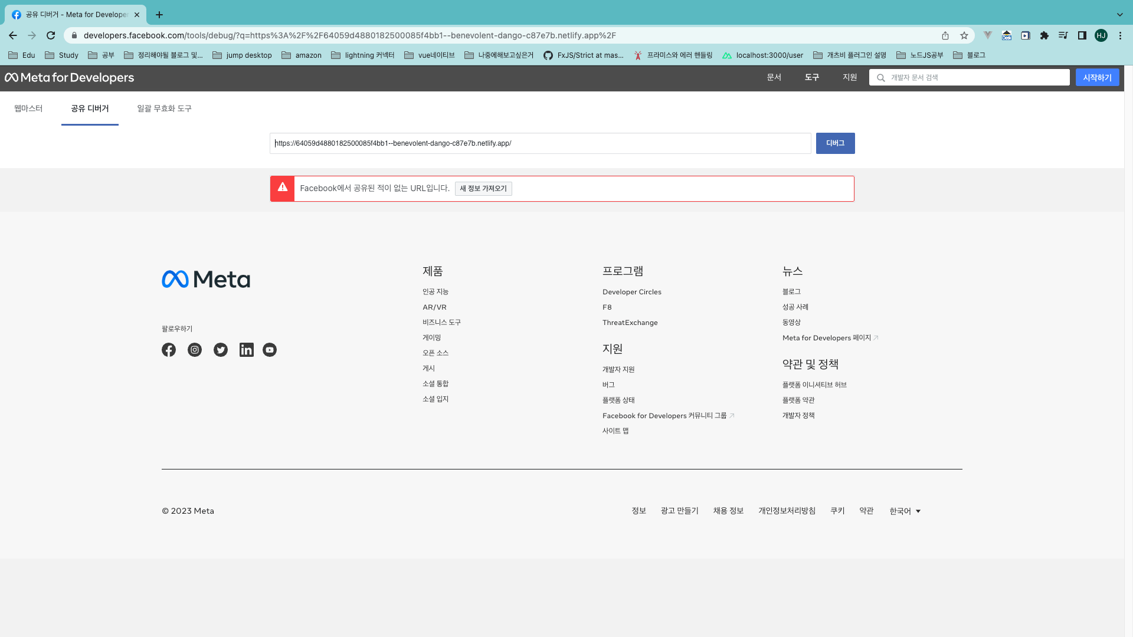The image size is (1133, 637).
Task: Click the red warning triangle icon
Action: pos(283,188)
